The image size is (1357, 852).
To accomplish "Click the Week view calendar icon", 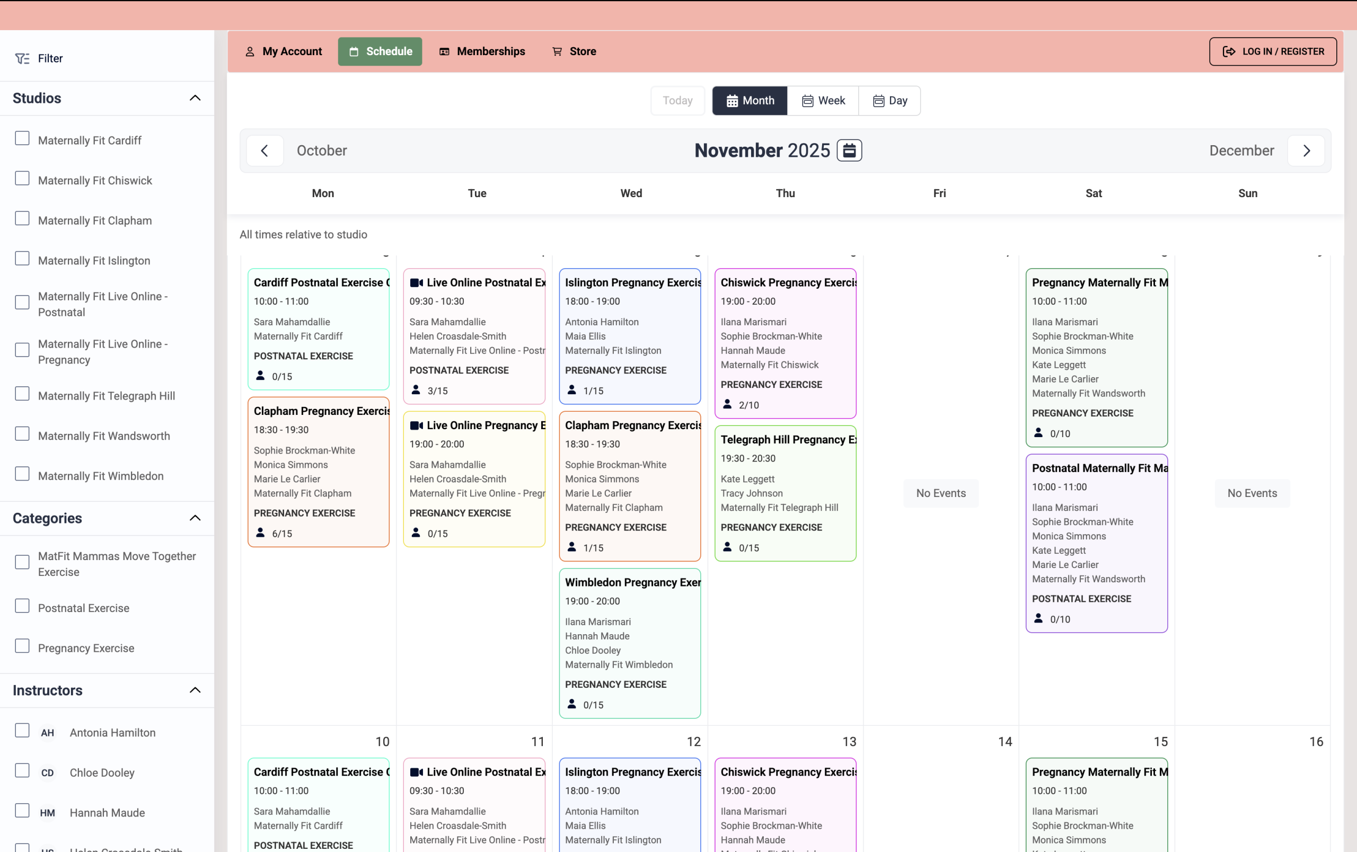I will click(x=807, y=101).
